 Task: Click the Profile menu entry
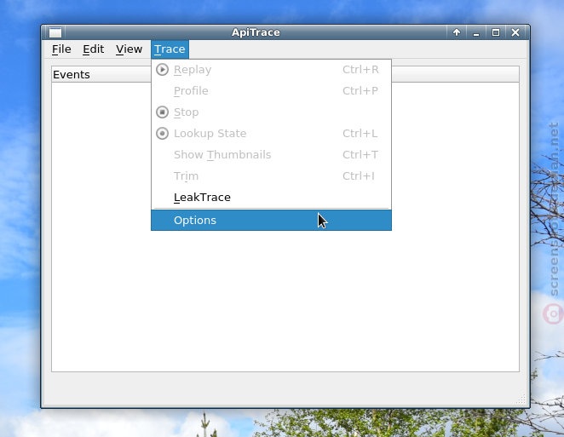click(271, 91)
